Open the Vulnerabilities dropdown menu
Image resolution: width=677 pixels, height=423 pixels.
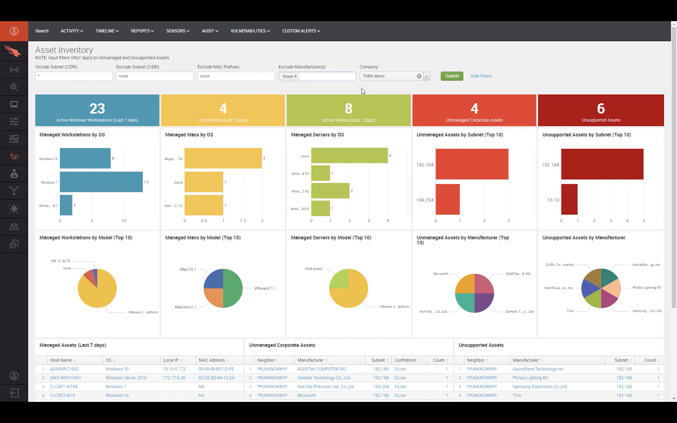click(250, 31)
